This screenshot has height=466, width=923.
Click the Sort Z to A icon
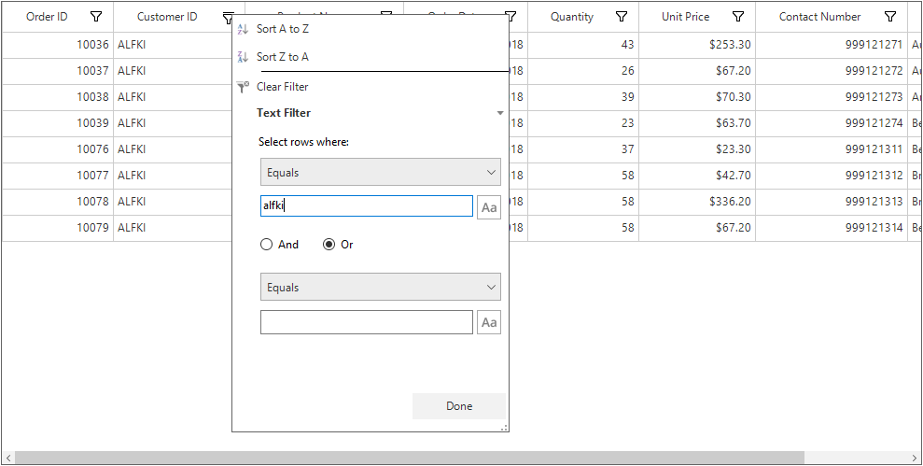243,57
